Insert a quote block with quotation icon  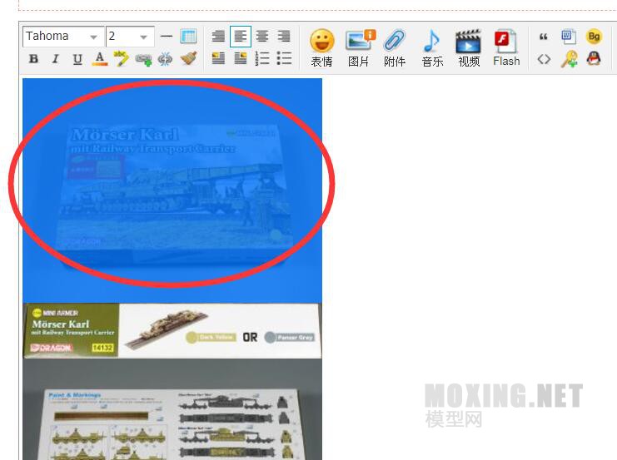(x=544, y=37)
